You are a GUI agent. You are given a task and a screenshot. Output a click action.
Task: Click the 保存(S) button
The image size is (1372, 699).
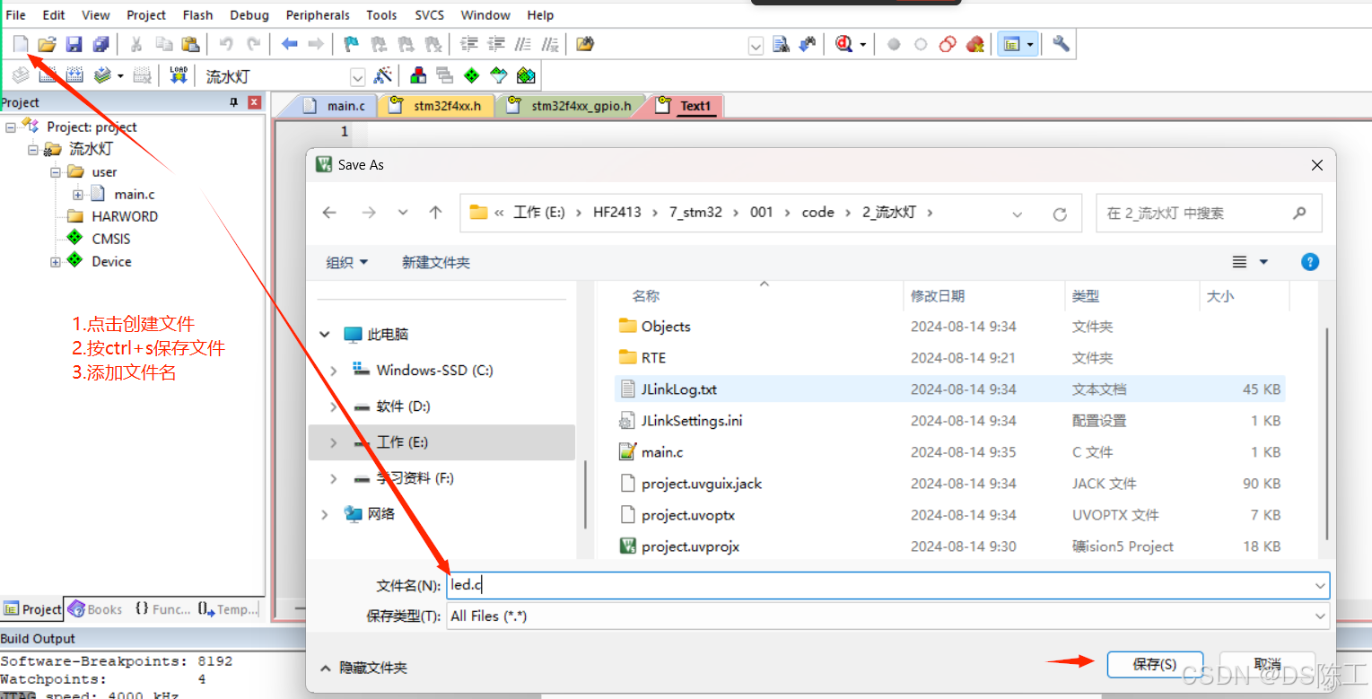coord(1154,664)
